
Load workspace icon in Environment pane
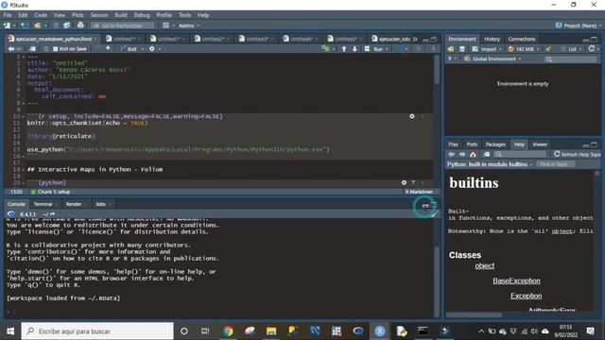[451, 49]
